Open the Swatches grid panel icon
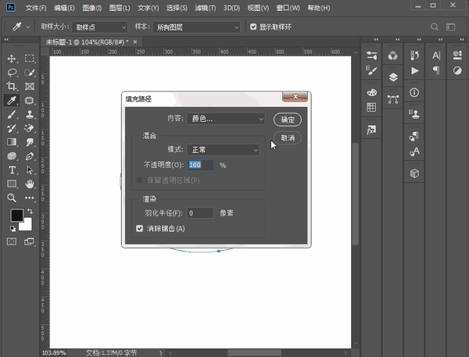Image resolution: width=469 pixels, height=357 pixels. (371, 107)
